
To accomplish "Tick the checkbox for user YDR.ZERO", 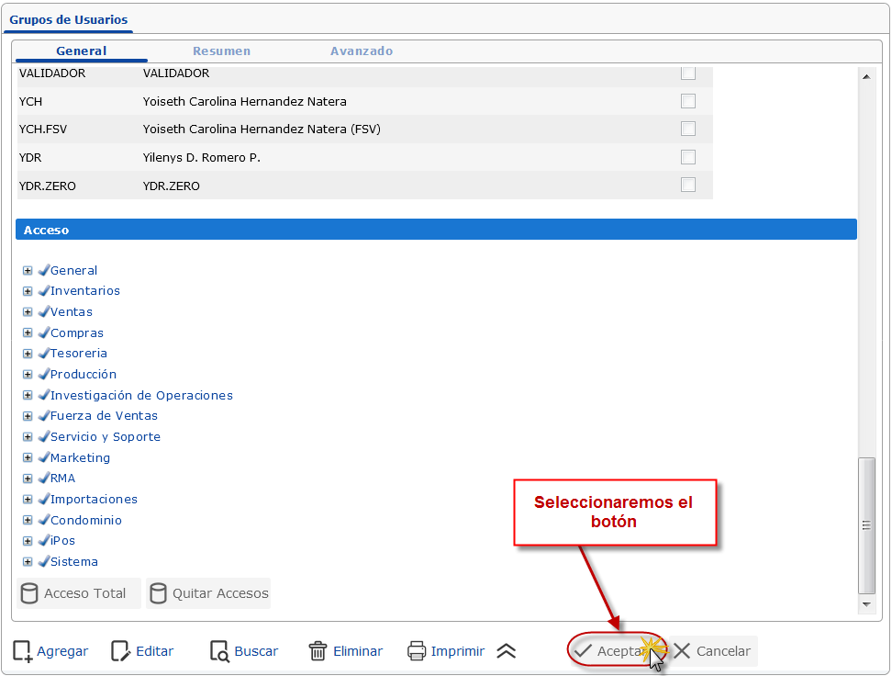I will pyautogui.click(x=688, y=186).
